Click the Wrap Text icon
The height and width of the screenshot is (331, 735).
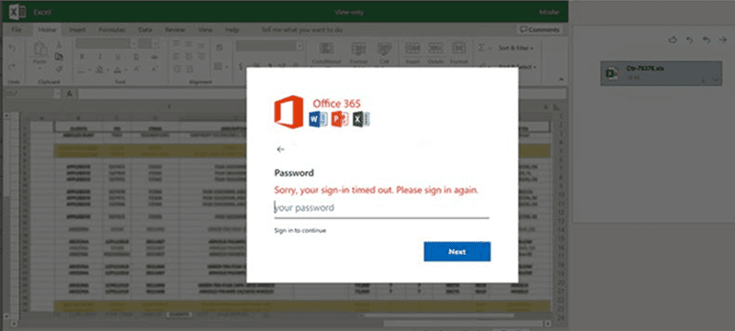coord(220,49)
